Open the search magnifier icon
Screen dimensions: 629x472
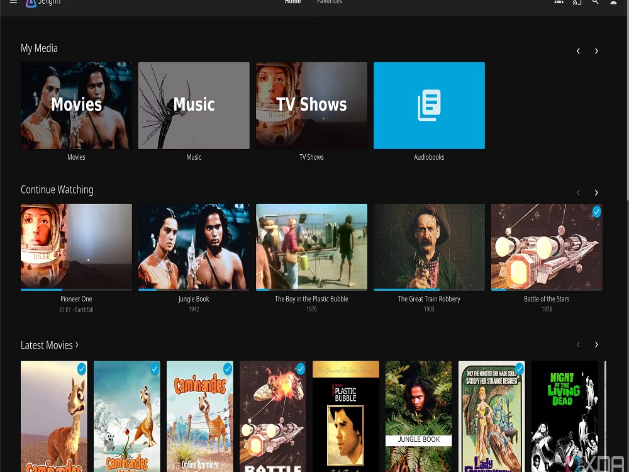coord(595,2)
